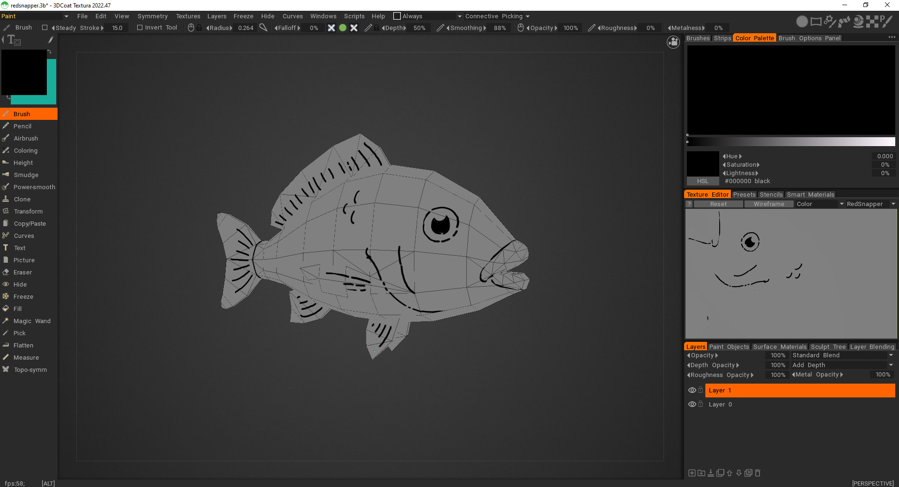Open the Symmetry menu
The height and width of the screenshot is (487, 899).
tap(153, 16)
